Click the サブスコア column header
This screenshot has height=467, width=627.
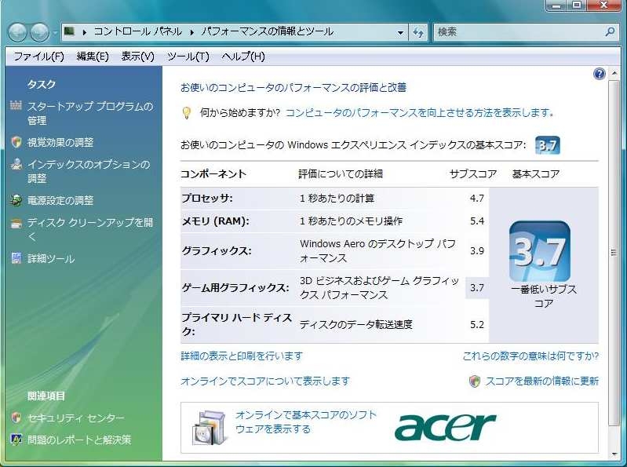click(473, 174)
